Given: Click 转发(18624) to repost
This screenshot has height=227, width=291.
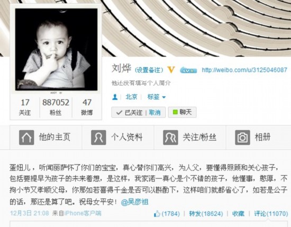Looking at the screenshot, I should click(206, 214).
